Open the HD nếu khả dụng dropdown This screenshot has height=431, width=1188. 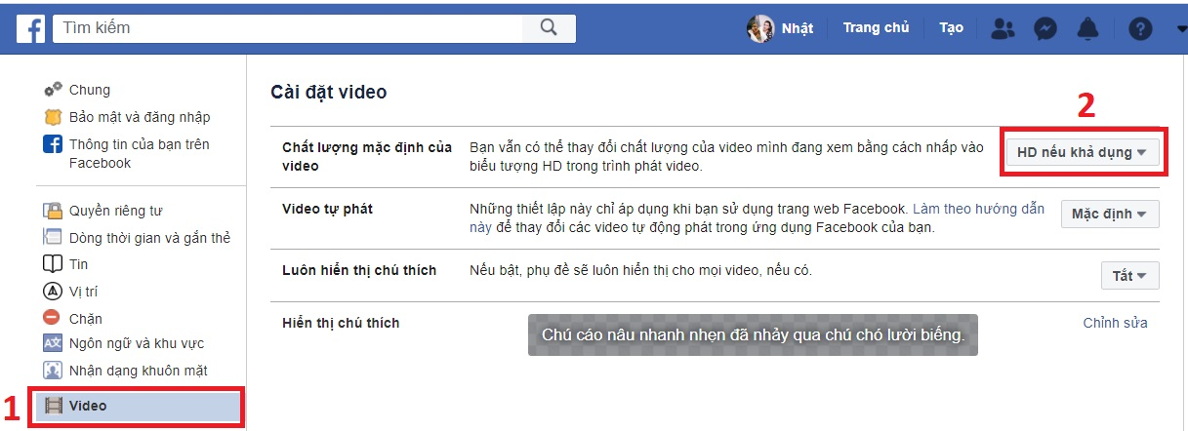point(1082,152)
